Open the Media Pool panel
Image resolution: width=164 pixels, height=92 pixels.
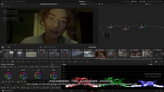(x=21, y=2)
